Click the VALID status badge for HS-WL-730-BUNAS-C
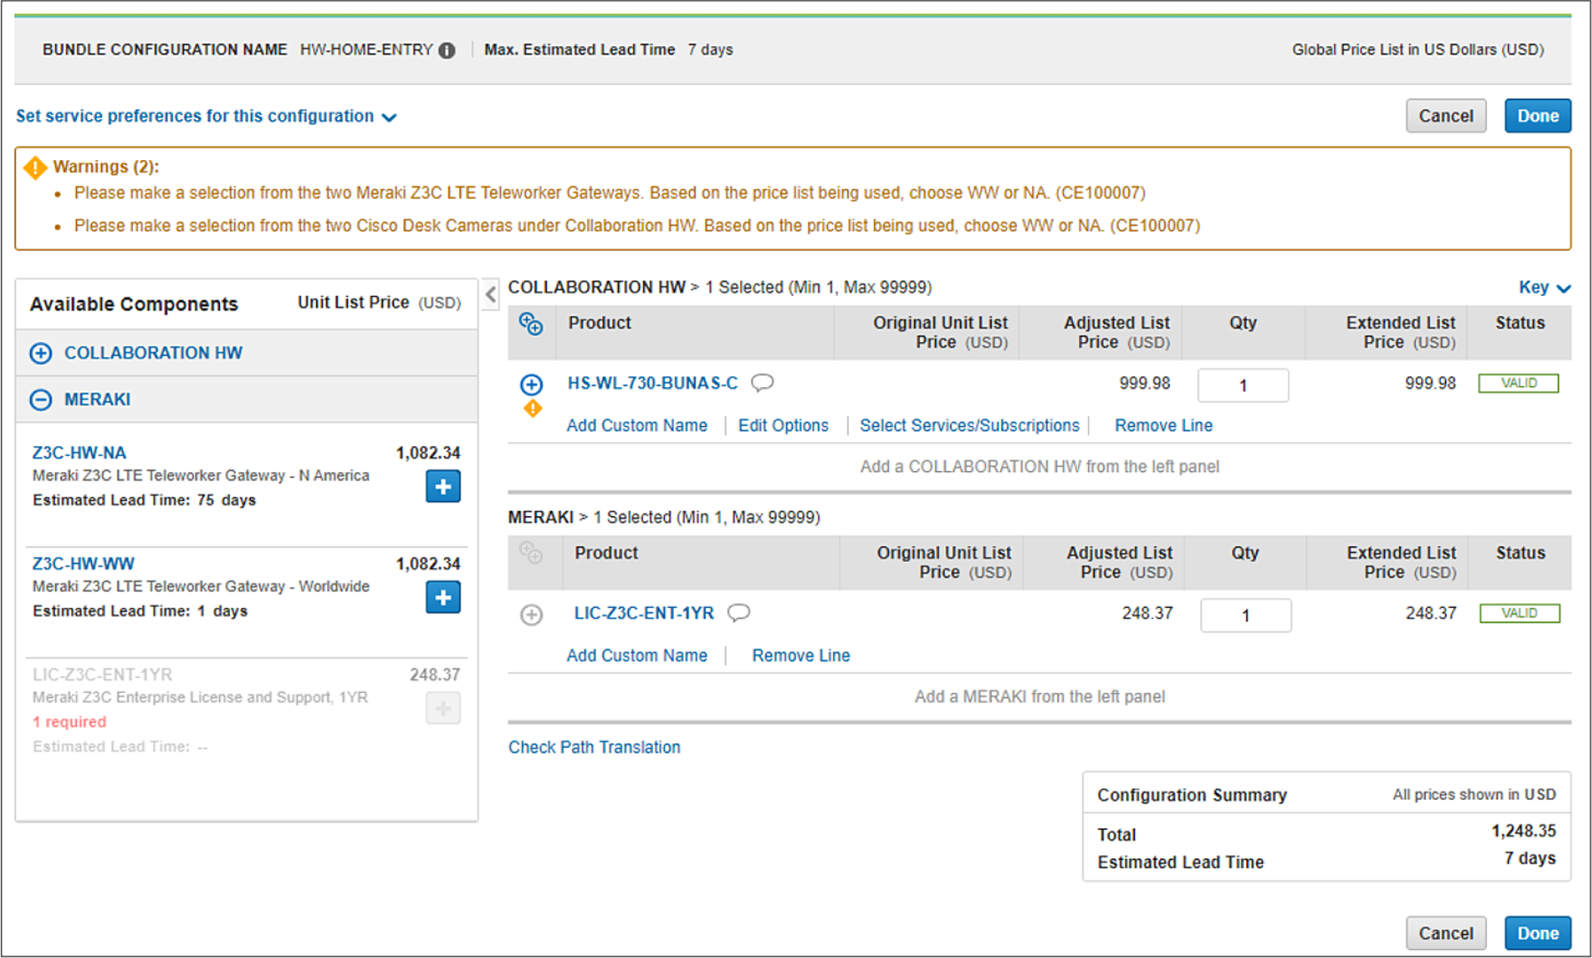Viewport: 1592px width, 958px height. pyautogui.click(x=1519, y=383)
